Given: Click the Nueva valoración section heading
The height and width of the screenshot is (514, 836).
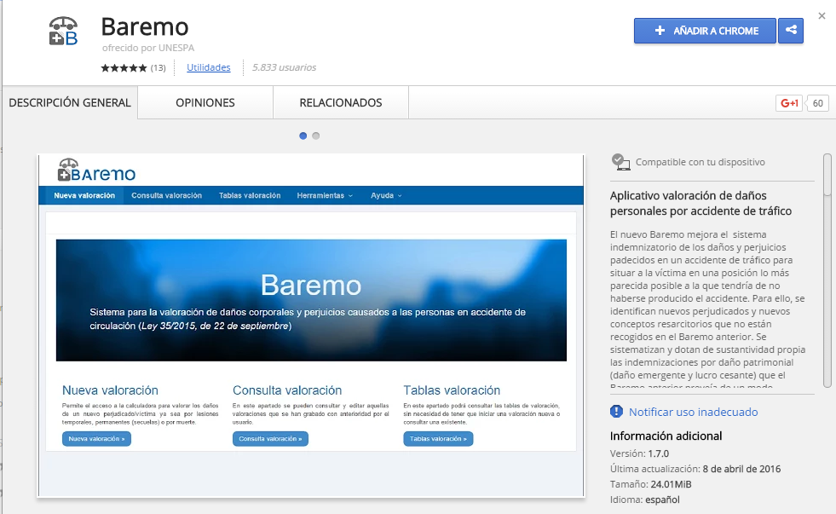Looking at the screenshot, I should 110,390.
